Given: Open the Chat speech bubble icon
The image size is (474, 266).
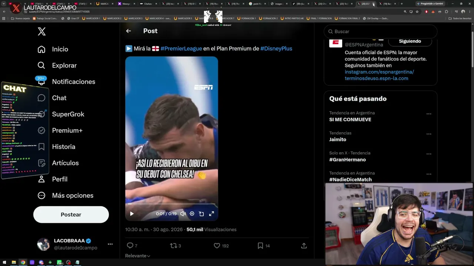Looking at the screenshot, I should pyautogui.click(x=41, y=98).
